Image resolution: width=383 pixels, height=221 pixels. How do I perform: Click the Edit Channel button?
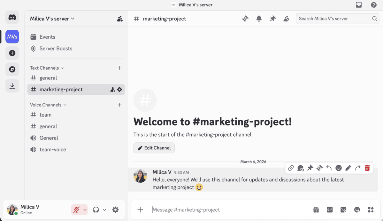click(154, 148)
